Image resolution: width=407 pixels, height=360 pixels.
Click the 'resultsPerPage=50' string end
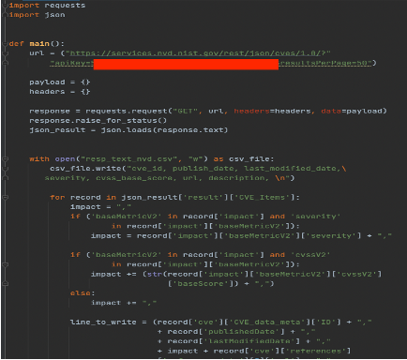pos(325,63)
